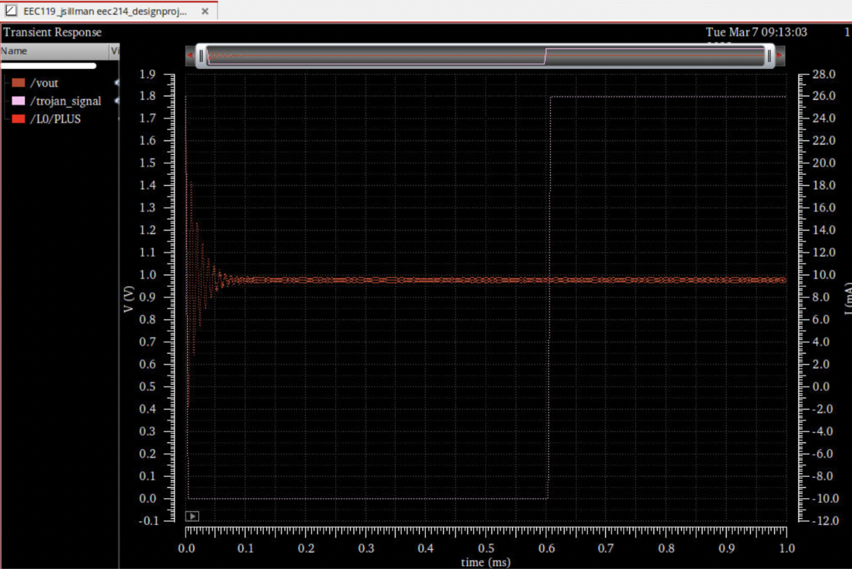This screenshot has width=852, height=569.
Task: Click the Name column header
Action: coord(14,51)
